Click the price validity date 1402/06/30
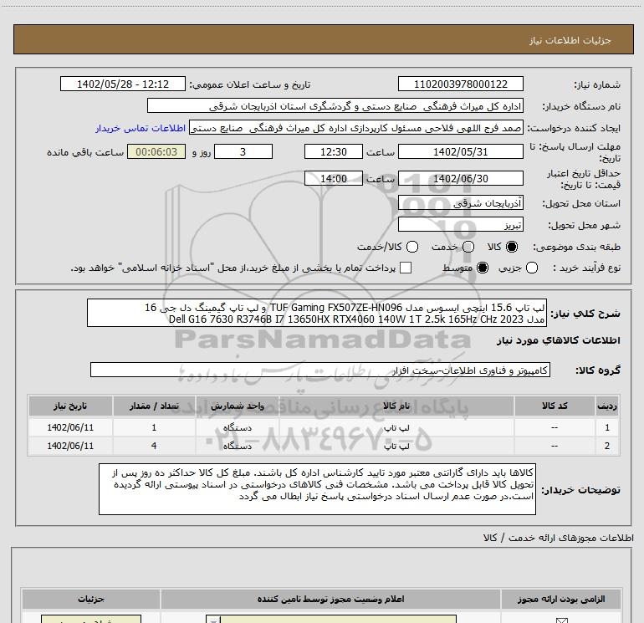 pos(460,178)
